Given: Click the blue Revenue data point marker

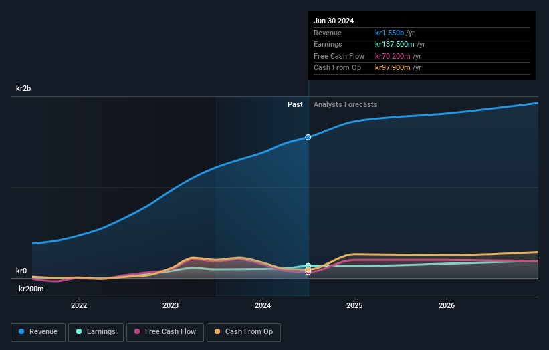Looking at the screenshot, I should click(308, 137).
